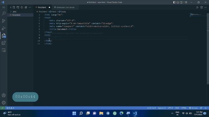Open File Explorer from taskbar
209x117 pixels.
point(101,113)
